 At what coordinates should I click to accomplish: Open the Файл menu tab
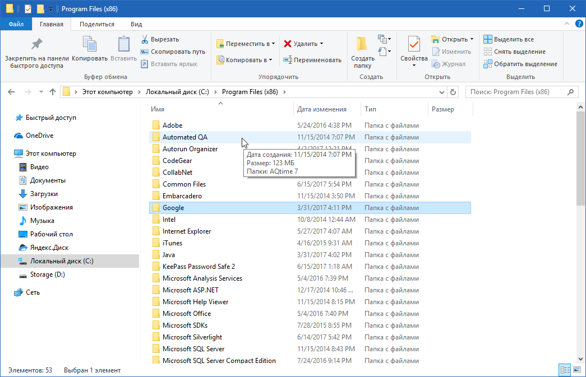point(16,24)
